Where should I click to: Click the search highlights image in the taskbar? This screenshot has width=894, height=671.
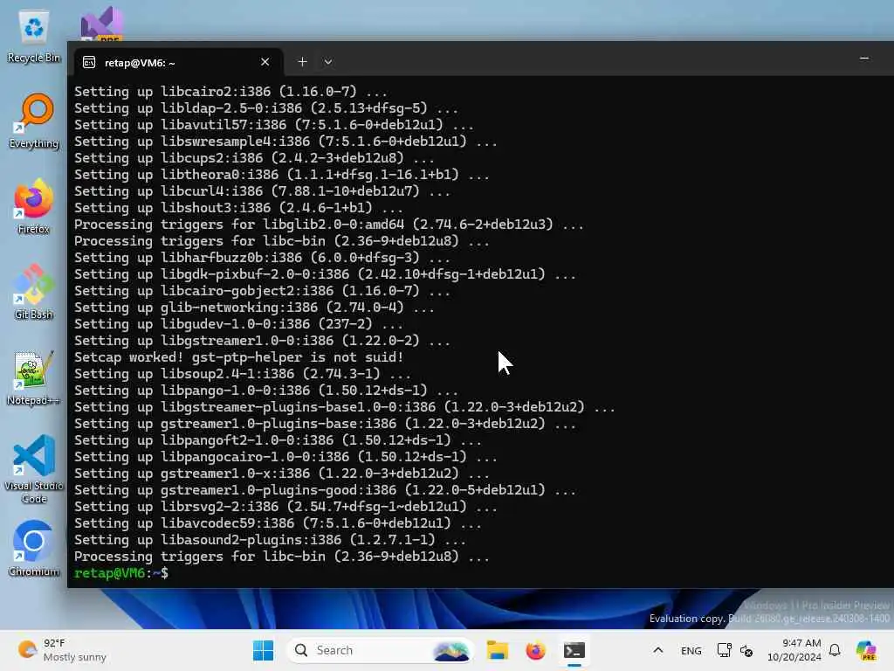click(451, 650)
